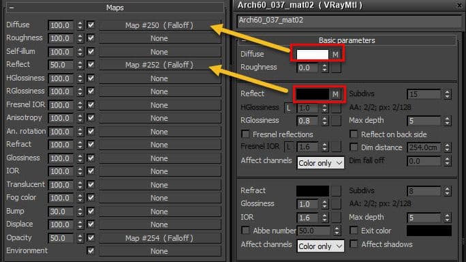This screenshot has height=262, width=466.
Task: Click the refraction Glossiness value field
Action: tap(308, 204)
